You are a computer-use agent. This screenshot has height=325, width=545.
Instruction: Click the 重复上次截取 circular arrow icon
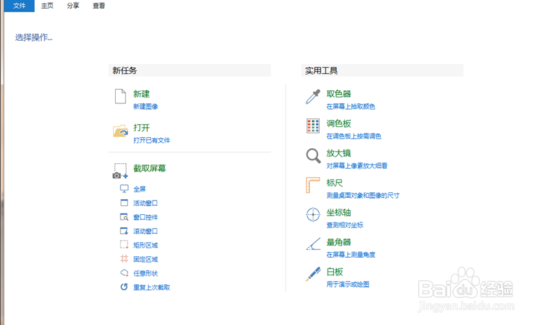(x=124, y=287)
